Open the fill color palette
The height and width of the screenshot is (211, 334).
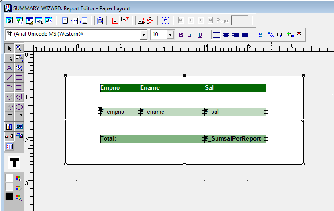[x=18, y=178]
